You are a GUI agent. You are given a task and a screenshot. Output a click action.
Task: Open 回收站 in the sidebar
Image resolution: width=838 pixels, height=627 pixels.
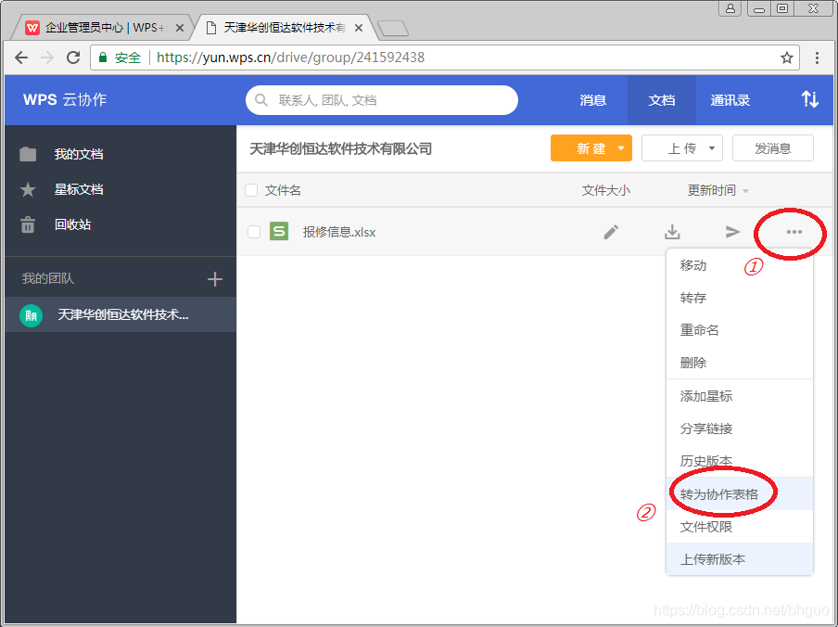point(121,224)
